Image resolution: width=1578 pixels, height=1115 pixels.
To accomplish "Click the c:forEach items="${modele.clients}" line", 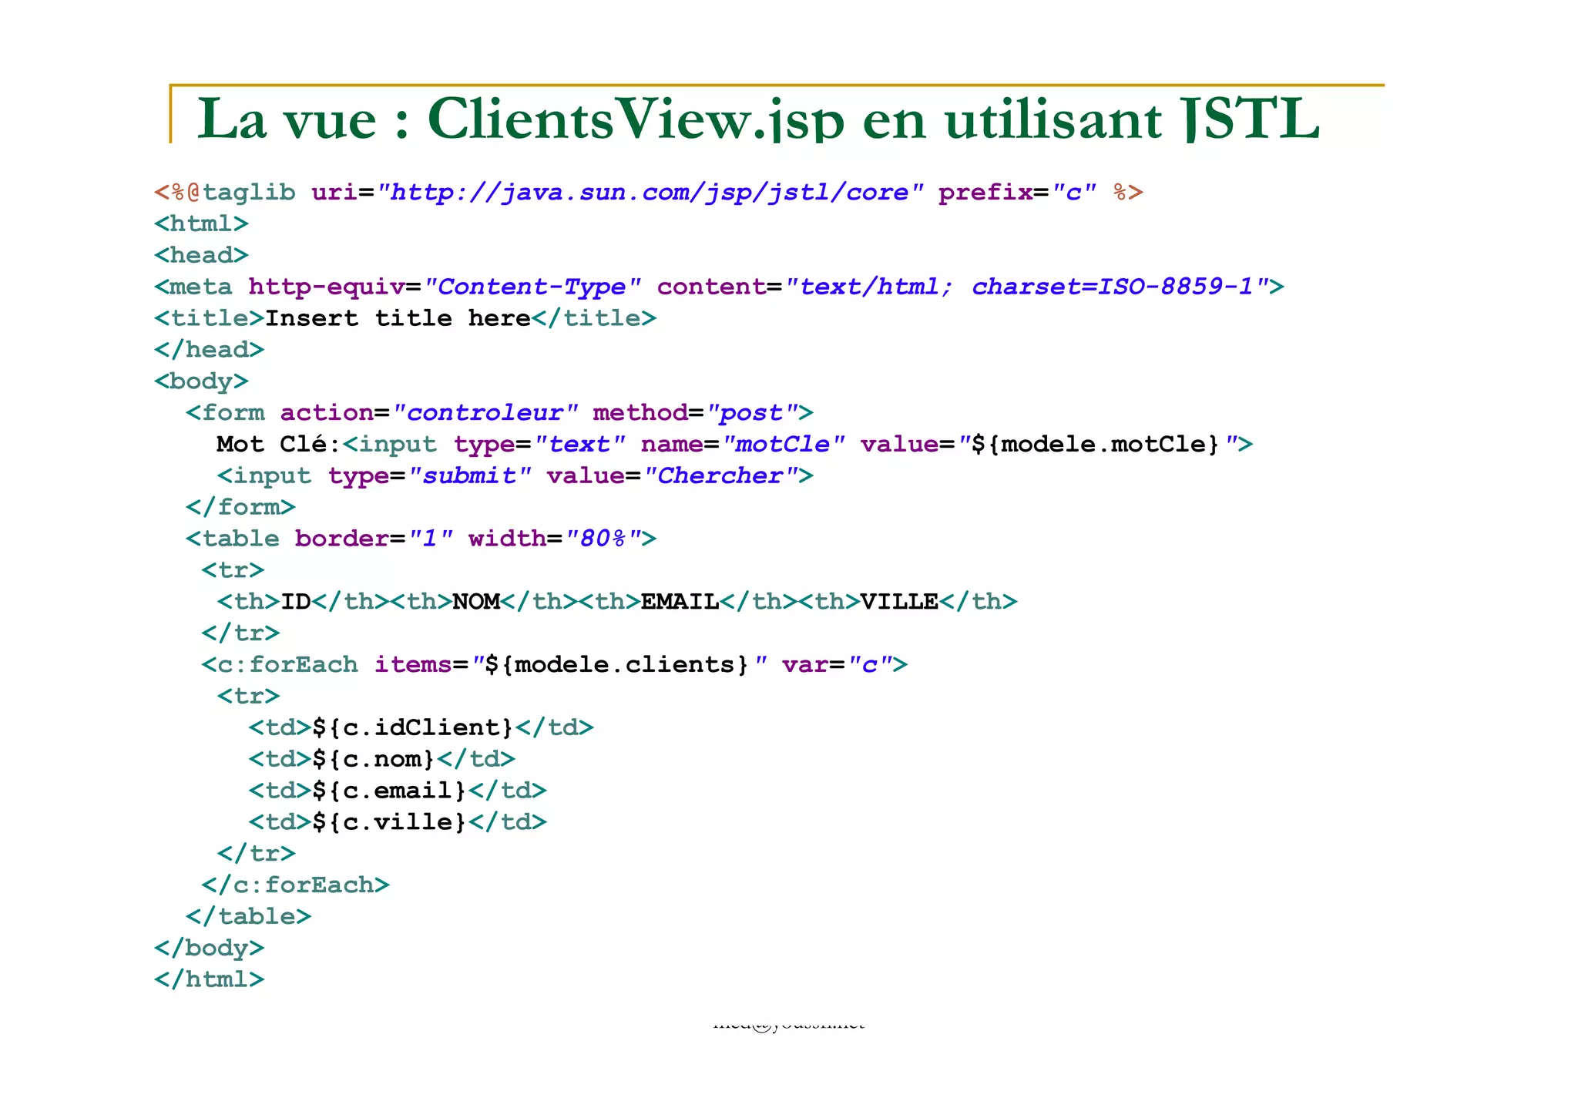I will coord(555,665).
